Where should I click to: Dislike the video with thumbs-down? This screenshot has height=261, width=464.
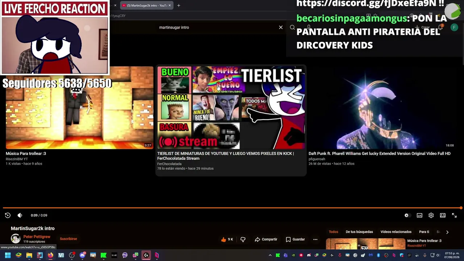click(x=243, y=239)
